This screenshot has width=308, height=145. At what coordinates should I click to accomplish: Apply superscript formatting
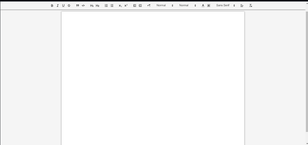[126, 6]
